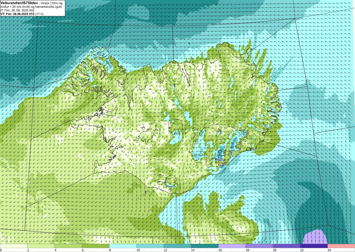355x252 pixels.
Task: Click the 20–22 m/s violet legend swatch
Action: coord(287,246)
